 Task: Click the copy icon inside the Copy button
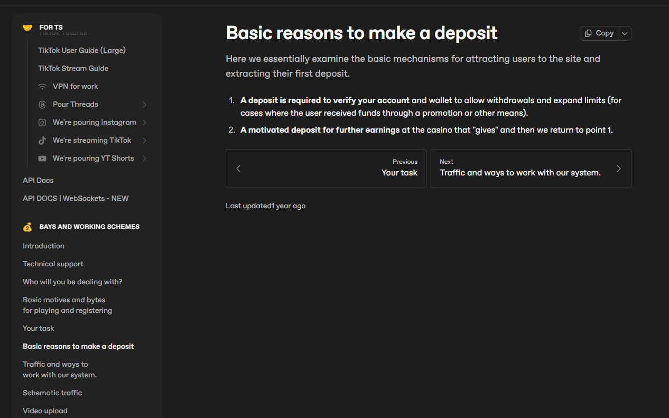[588, 33]
